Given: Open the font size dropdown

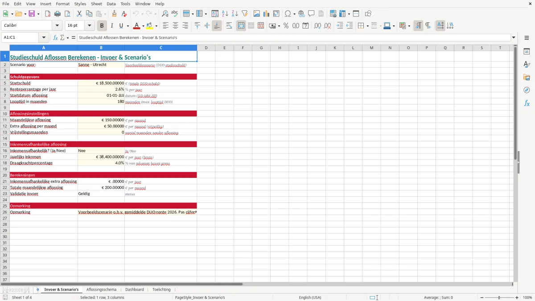Looking at the screenshot, I should coord(90,26).
